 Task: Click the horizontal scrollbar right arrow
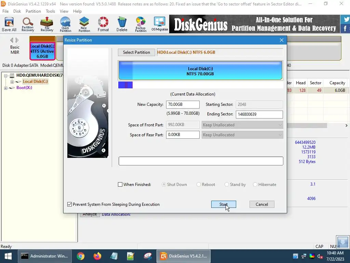pyautogui.click(x=347, y=126)
